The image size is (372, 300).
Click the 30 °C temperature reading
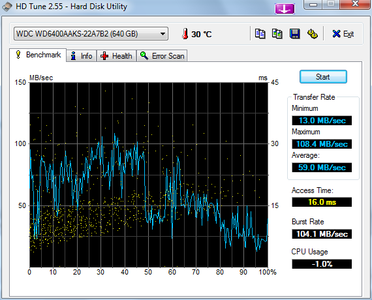(201, 35)
